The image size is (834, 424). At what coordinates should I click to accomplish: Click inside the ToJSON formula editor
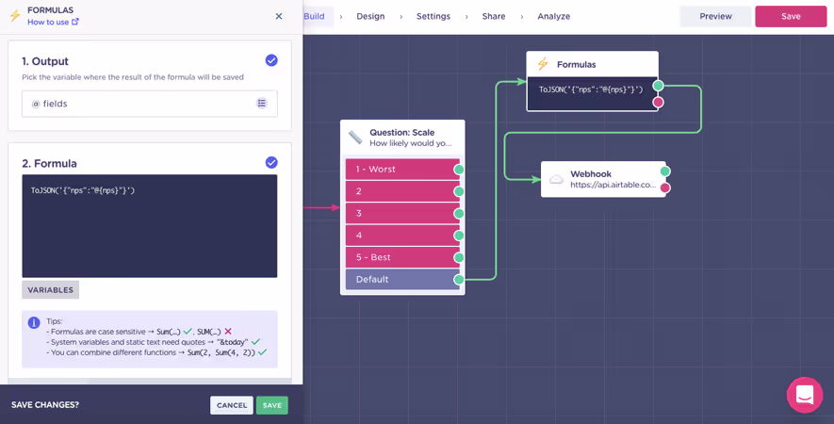pos(150,226)
